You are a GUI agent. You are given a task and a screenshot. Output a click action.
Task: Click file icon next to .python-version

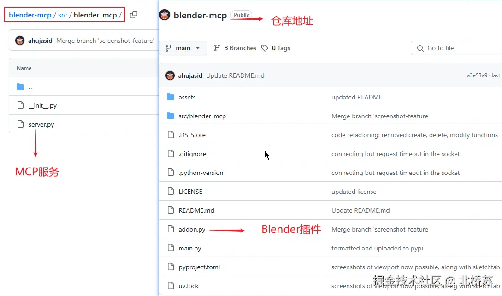click(171, 172)
